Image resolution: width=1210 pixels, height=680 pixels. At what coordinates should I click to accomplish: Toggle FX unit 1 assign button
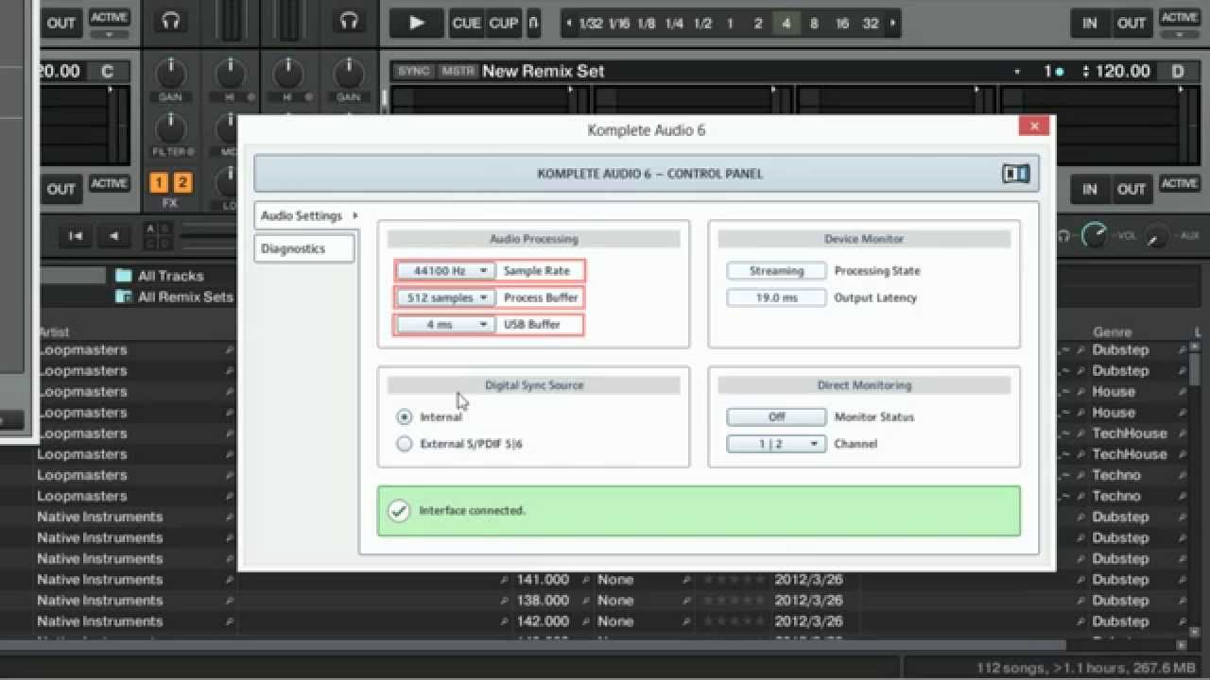point(159,183)
